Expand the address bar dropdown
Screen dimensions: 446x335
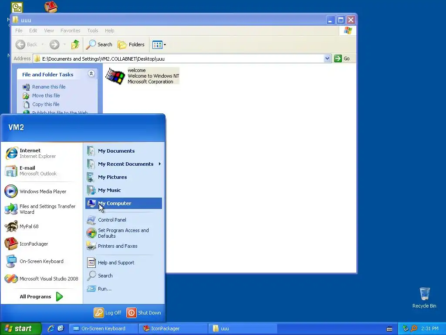[x=327, y=58]
